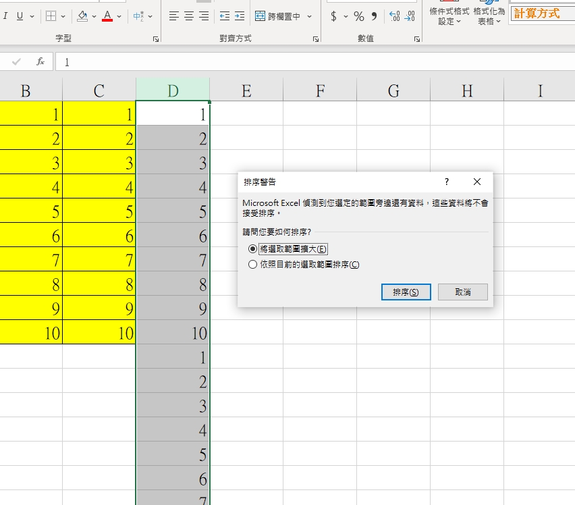Screen dimensions: 575x505
Task: Expand the 格式化為表格 menu
Action: coord(489,16)
